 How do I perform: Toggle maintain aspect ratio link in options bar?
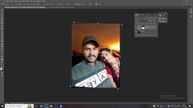(42, 4)
